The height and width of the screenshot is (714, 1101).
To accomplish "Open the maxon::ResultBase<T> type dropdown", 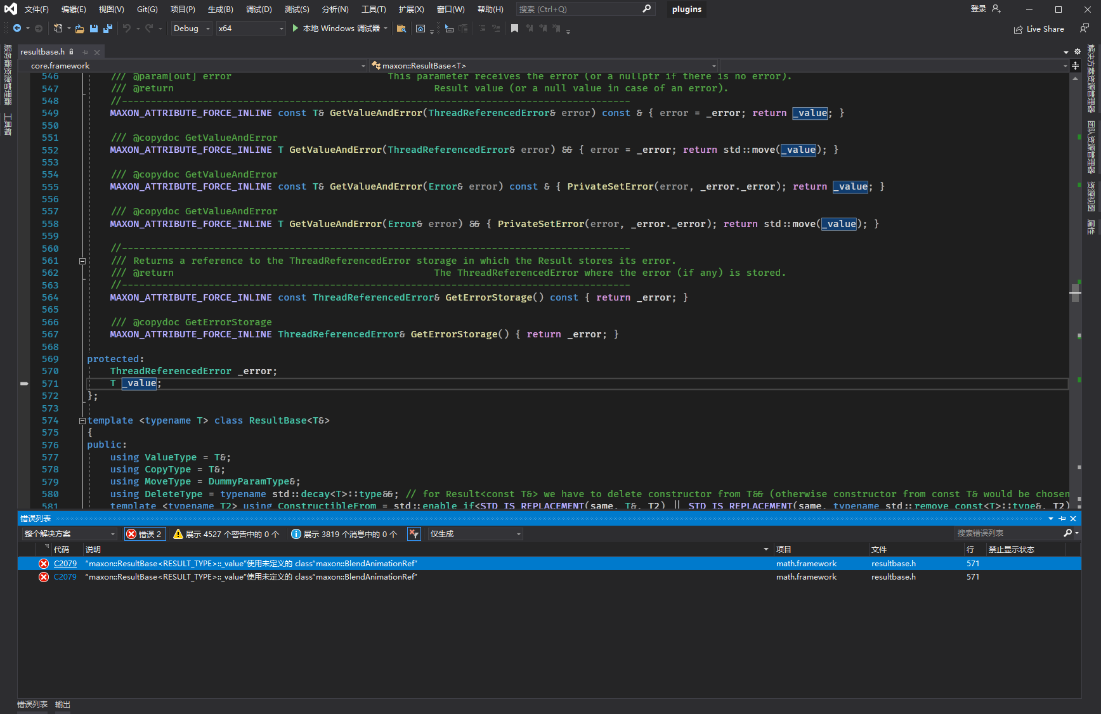I will [x=544, y=66].
